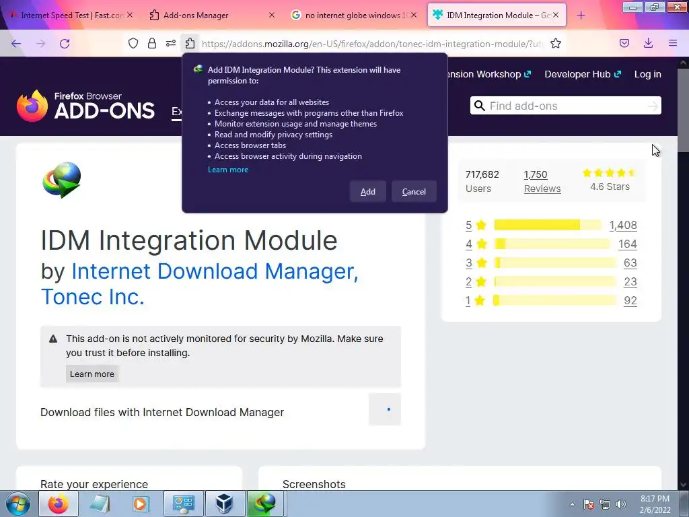
Task: Click the extension puzzle icon in address bar
Action: coord(190,43)
